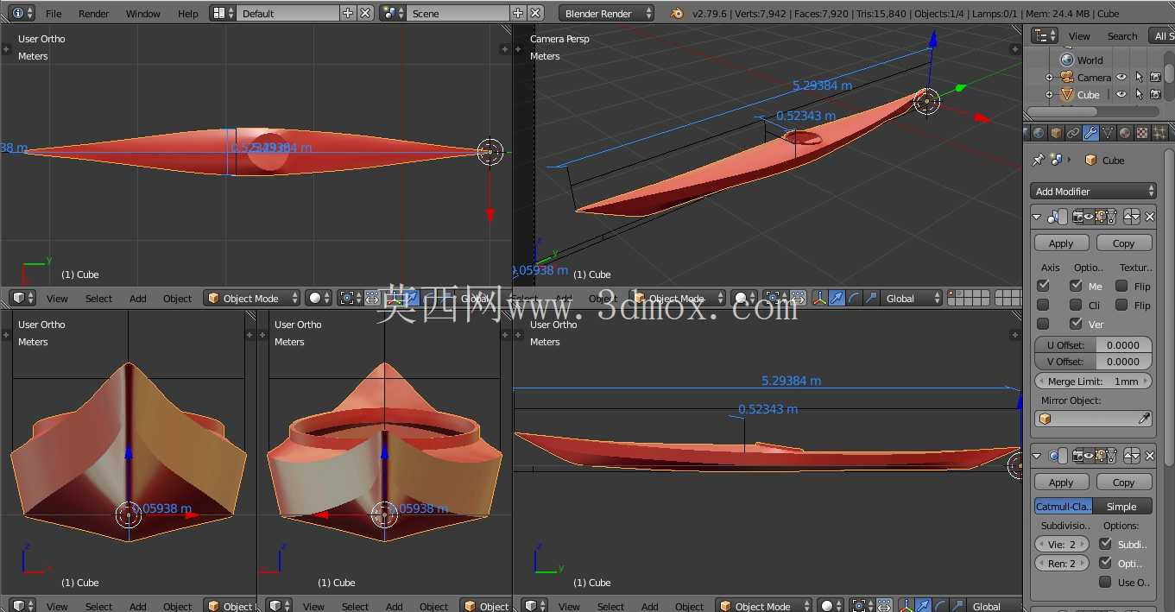Toggle Camera visibility eye in Outliner
Viewport: 1175px width, 612px height.
coord(1121,78)
